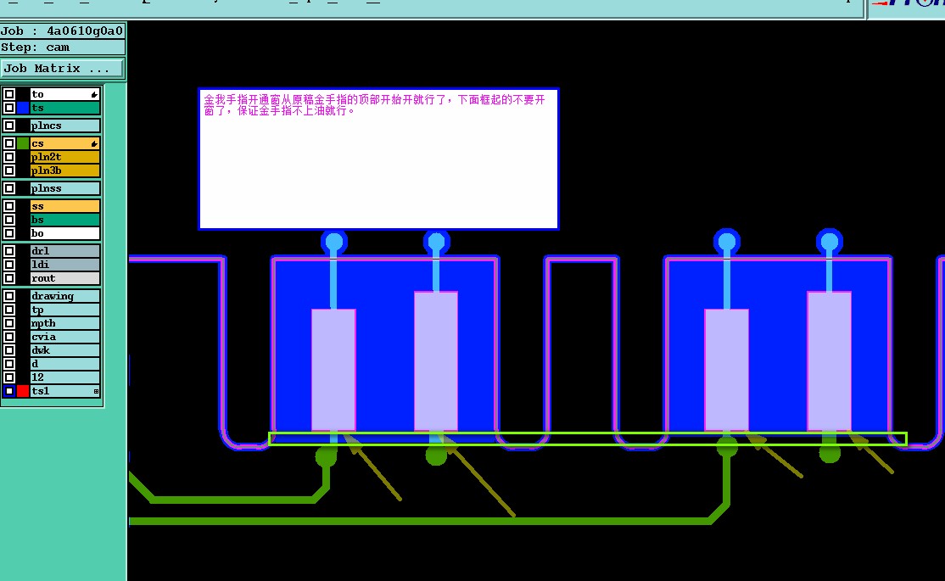This screenshot has height=581, width=945.
Task: Select the 'plncs' layer name
Action: pyautogui.click(x=65, y=126)
